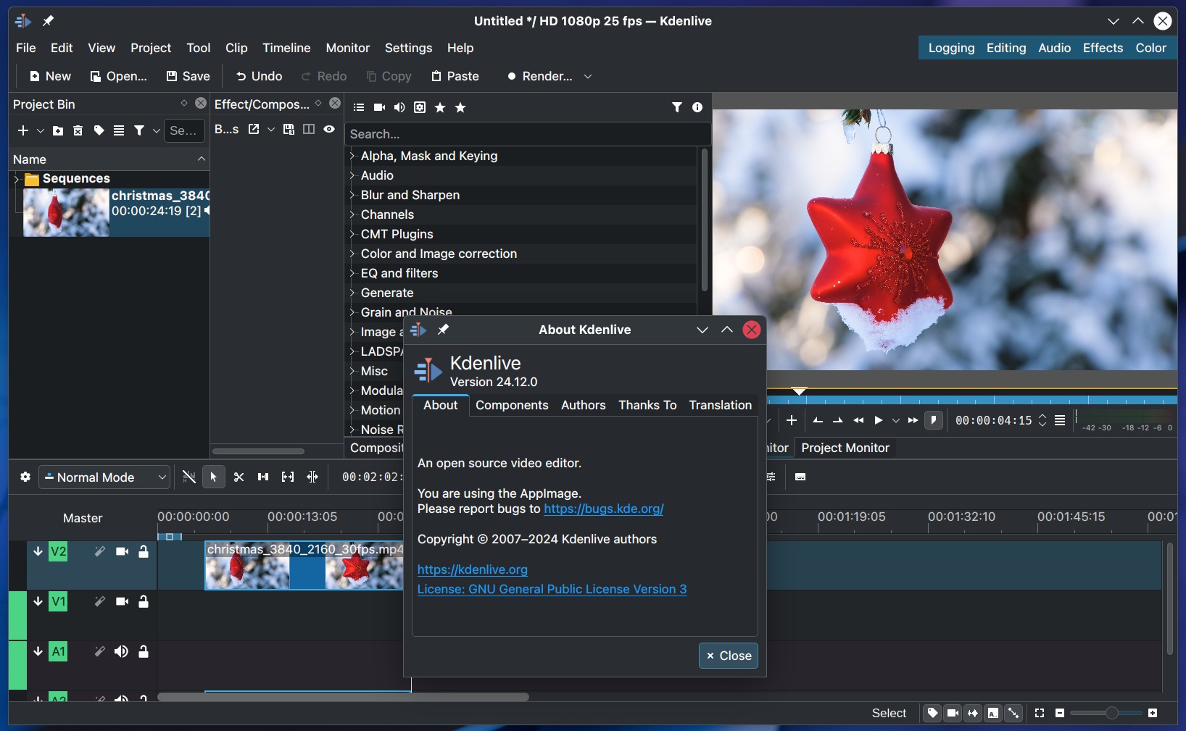
Task: Save effect stack icon
Action: point(289,129)
